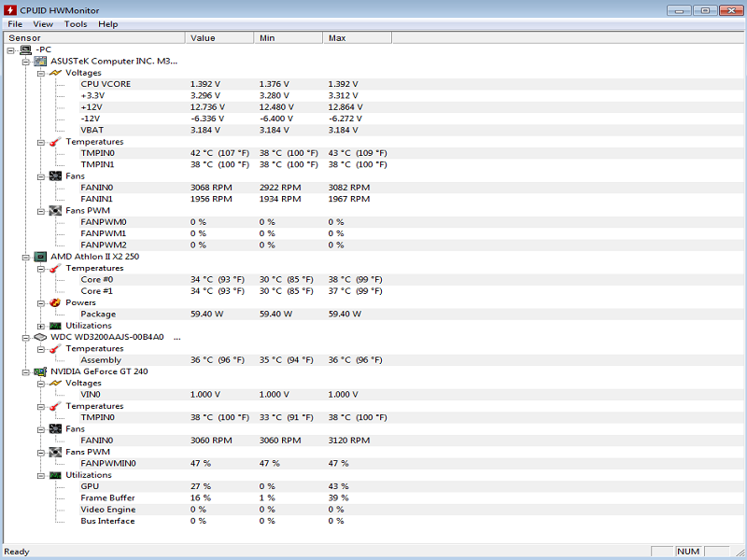Collapse the WDC drive Temperatures node
Viewport: 747px width, 560px height.
point(41,348)
